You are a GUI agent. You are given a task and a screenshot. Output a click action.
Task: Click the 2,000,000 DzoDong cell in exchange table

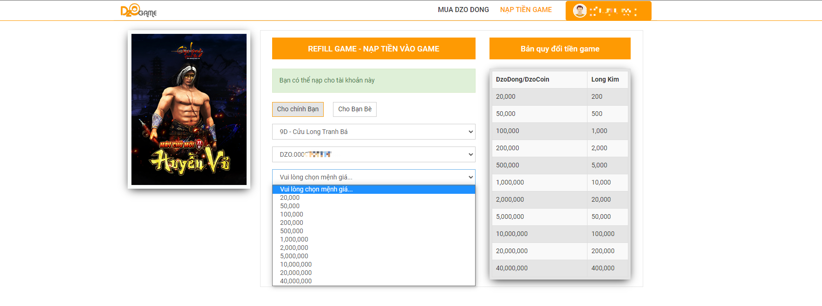(x=540, y=199)
